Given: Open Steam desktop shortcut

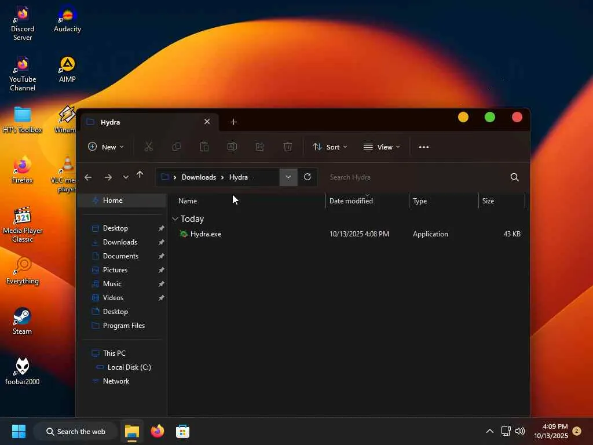Looking at the screenshot, I should point(23,321).
